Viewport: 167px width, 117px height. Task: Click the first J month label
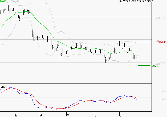pos(95,115)
